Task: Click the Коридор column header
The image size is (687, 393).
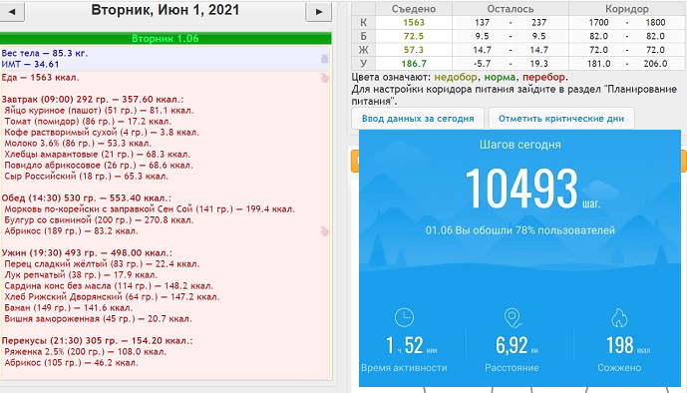Action: (x=626, y=9)
